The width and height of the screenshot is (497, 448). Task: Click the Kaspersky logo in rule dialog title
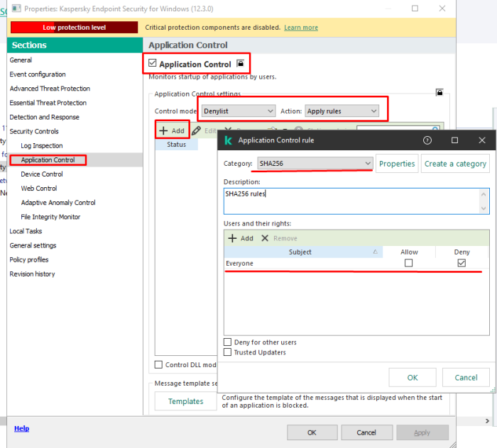point(229,140)
